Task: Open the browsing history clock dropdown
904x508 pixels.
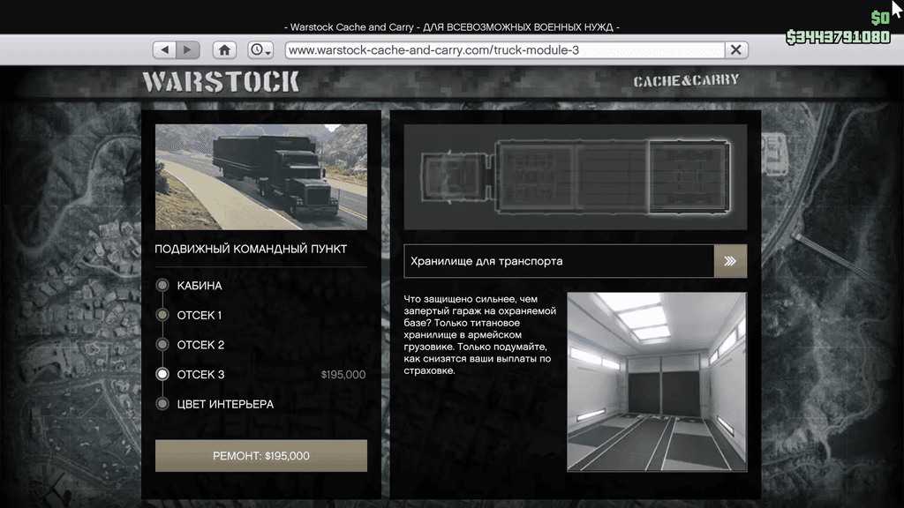Action: pos(260,50)
